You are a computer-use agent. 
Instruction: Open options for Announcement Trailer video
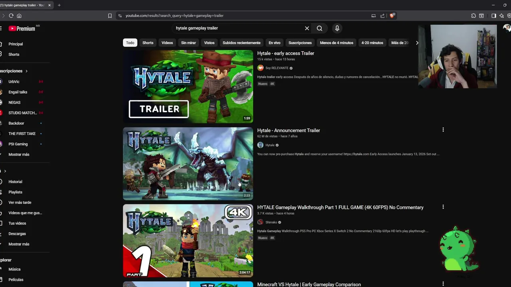443,130
